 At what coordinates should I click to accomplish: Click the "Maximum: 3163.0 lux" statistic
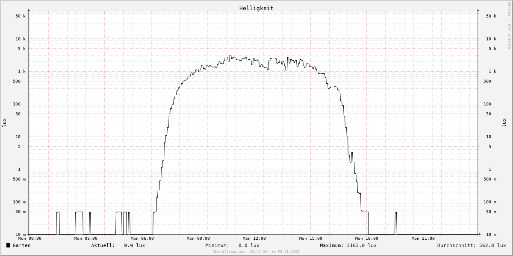pyautogui.click(x=348, y=245)
